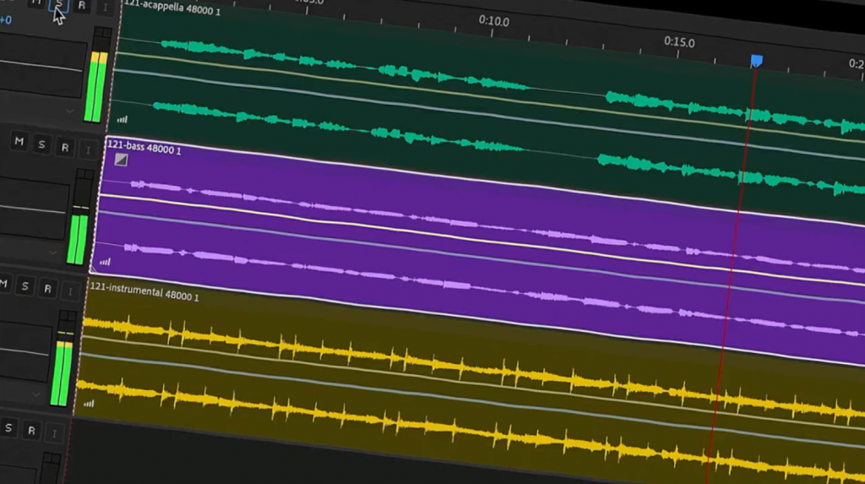Screen dimensions: 865x484
Task: Click the volume bars icon on acappella clip
Action: pos(122,120)
